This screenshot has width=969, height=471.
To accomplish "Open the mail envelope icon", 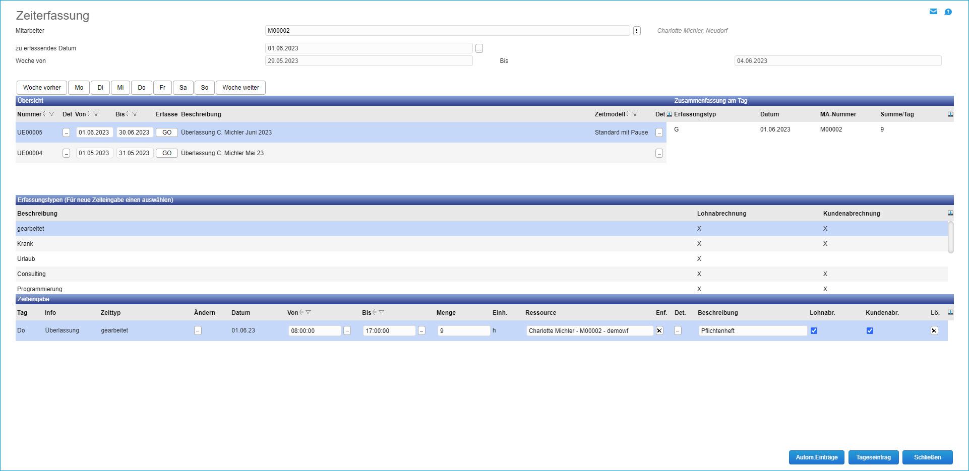I will click(933, 12).
